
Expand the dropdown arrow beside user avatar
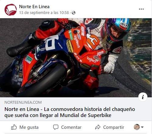pyautogui.click(x=142, y=127)
